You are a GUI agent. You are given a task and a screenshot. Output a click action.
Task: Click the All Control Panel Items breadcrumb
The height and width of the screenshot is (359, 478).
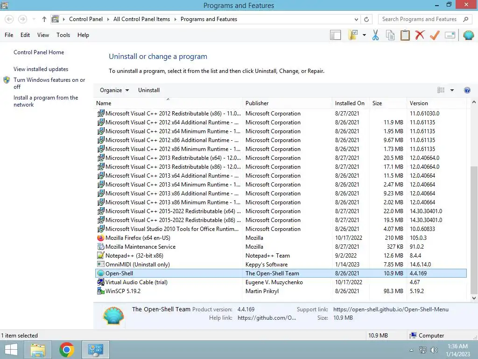pyautogui.click(x=141, y=19)
